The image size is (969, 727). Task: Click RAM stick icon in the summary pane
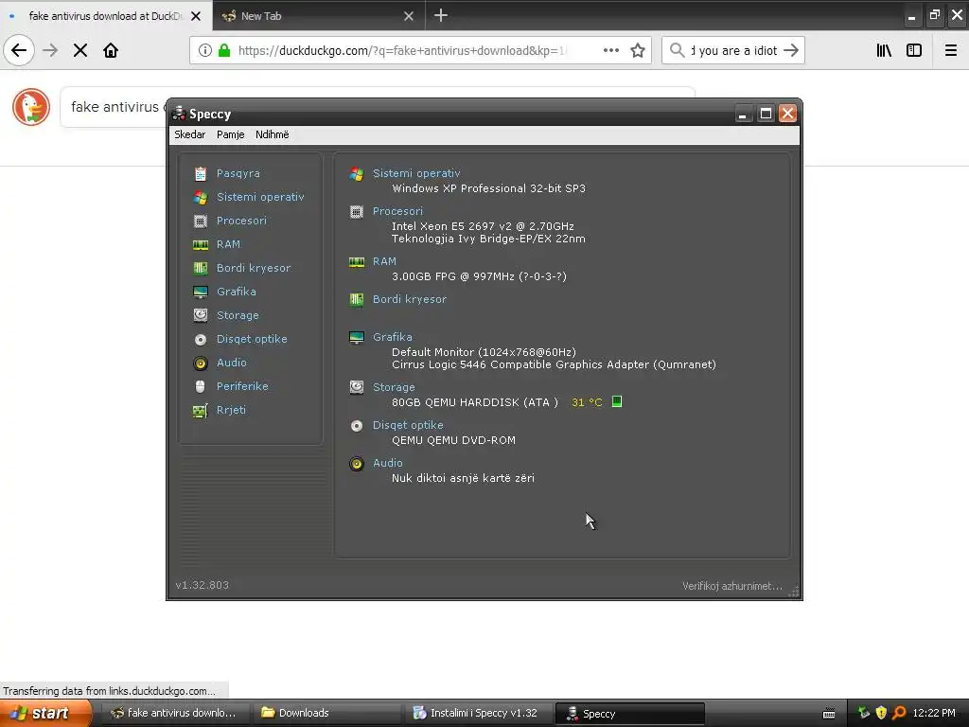(357, 262)
